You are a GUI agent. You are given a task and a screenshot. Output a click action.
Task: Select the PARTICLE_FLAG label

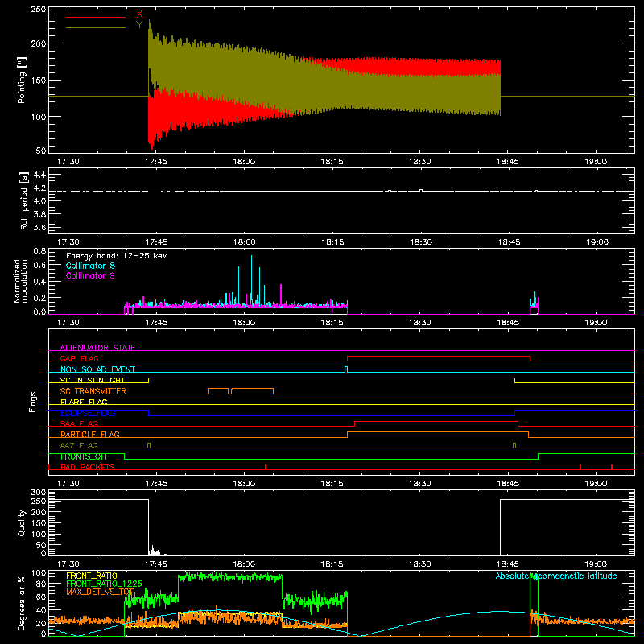[x=90, y=434]
